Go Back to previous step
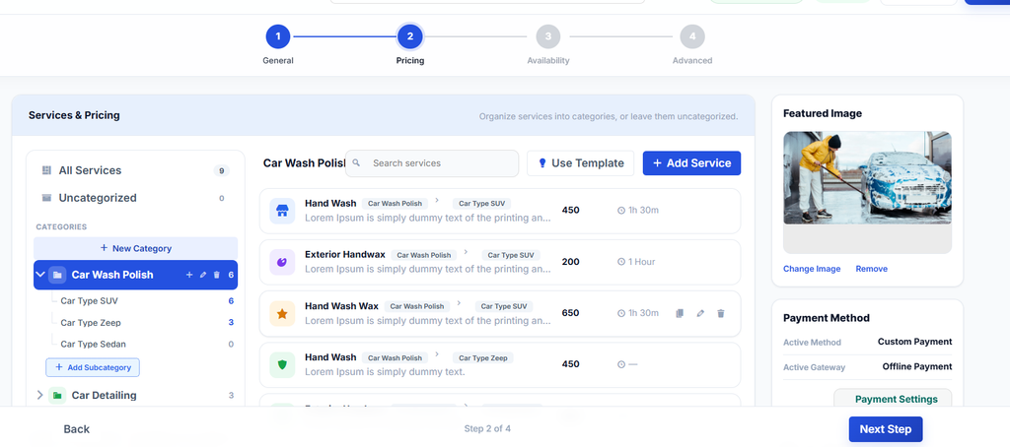The width and height of the screenshot is (1010, 447). 77,429
